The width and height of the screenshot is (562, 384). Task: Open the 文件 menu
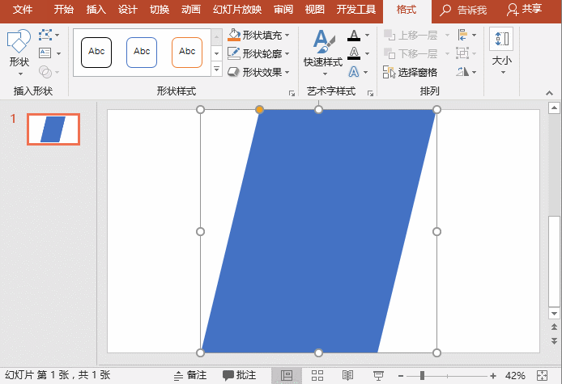(x=23, y=10)
